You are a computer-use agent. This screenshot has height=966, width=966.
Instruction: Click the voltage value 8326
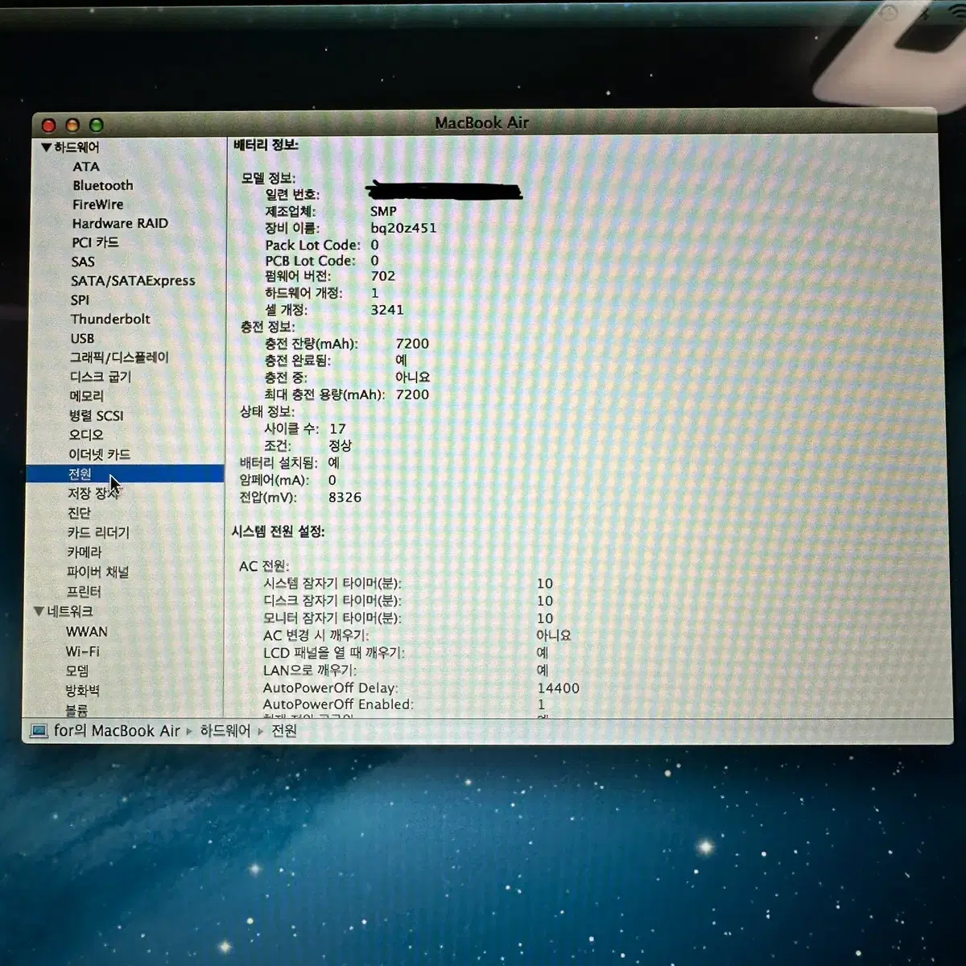[345, 497]
